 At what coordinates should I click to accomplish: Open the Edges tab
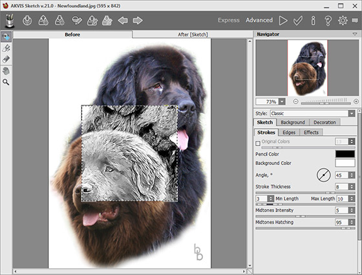point(289,133)
